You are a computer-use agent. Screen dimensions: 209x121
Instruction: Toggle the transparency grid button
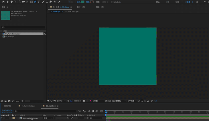coord(109,101)
